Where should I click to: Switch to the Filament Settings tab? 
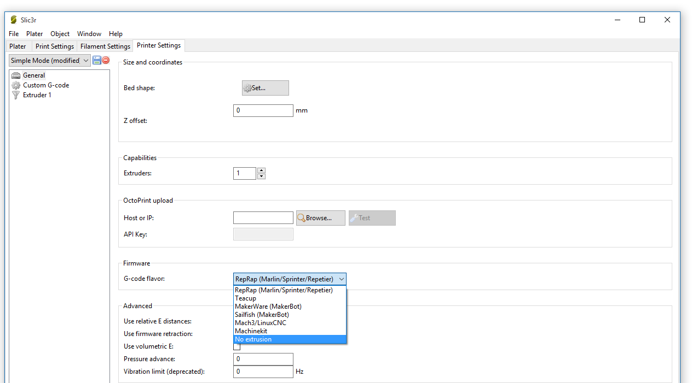pos(105,46)
